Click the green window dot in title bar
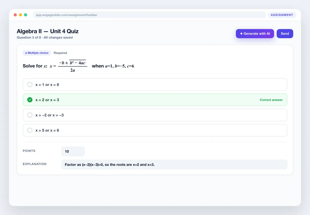The width and height of the screenshot is (310, 215). [x=26, y=15]
